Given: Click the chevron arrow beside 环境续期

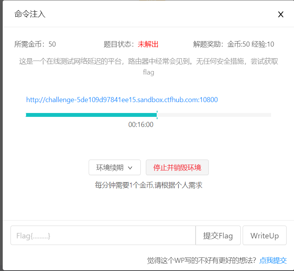Looking at the screenshot, I should [x=130, y=168].
